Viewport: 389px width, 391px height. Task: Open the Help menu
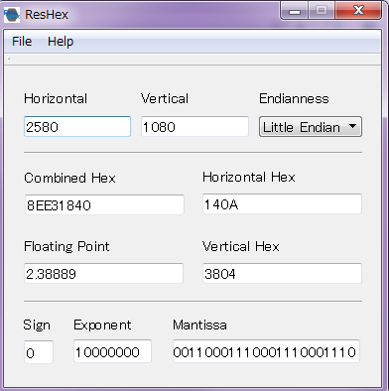(61, 42)
